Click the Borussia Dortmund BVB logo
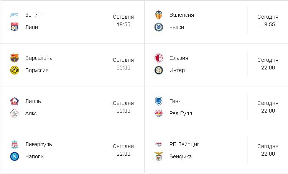Viewport: 288px width, 174px height. tap(15, 70)
